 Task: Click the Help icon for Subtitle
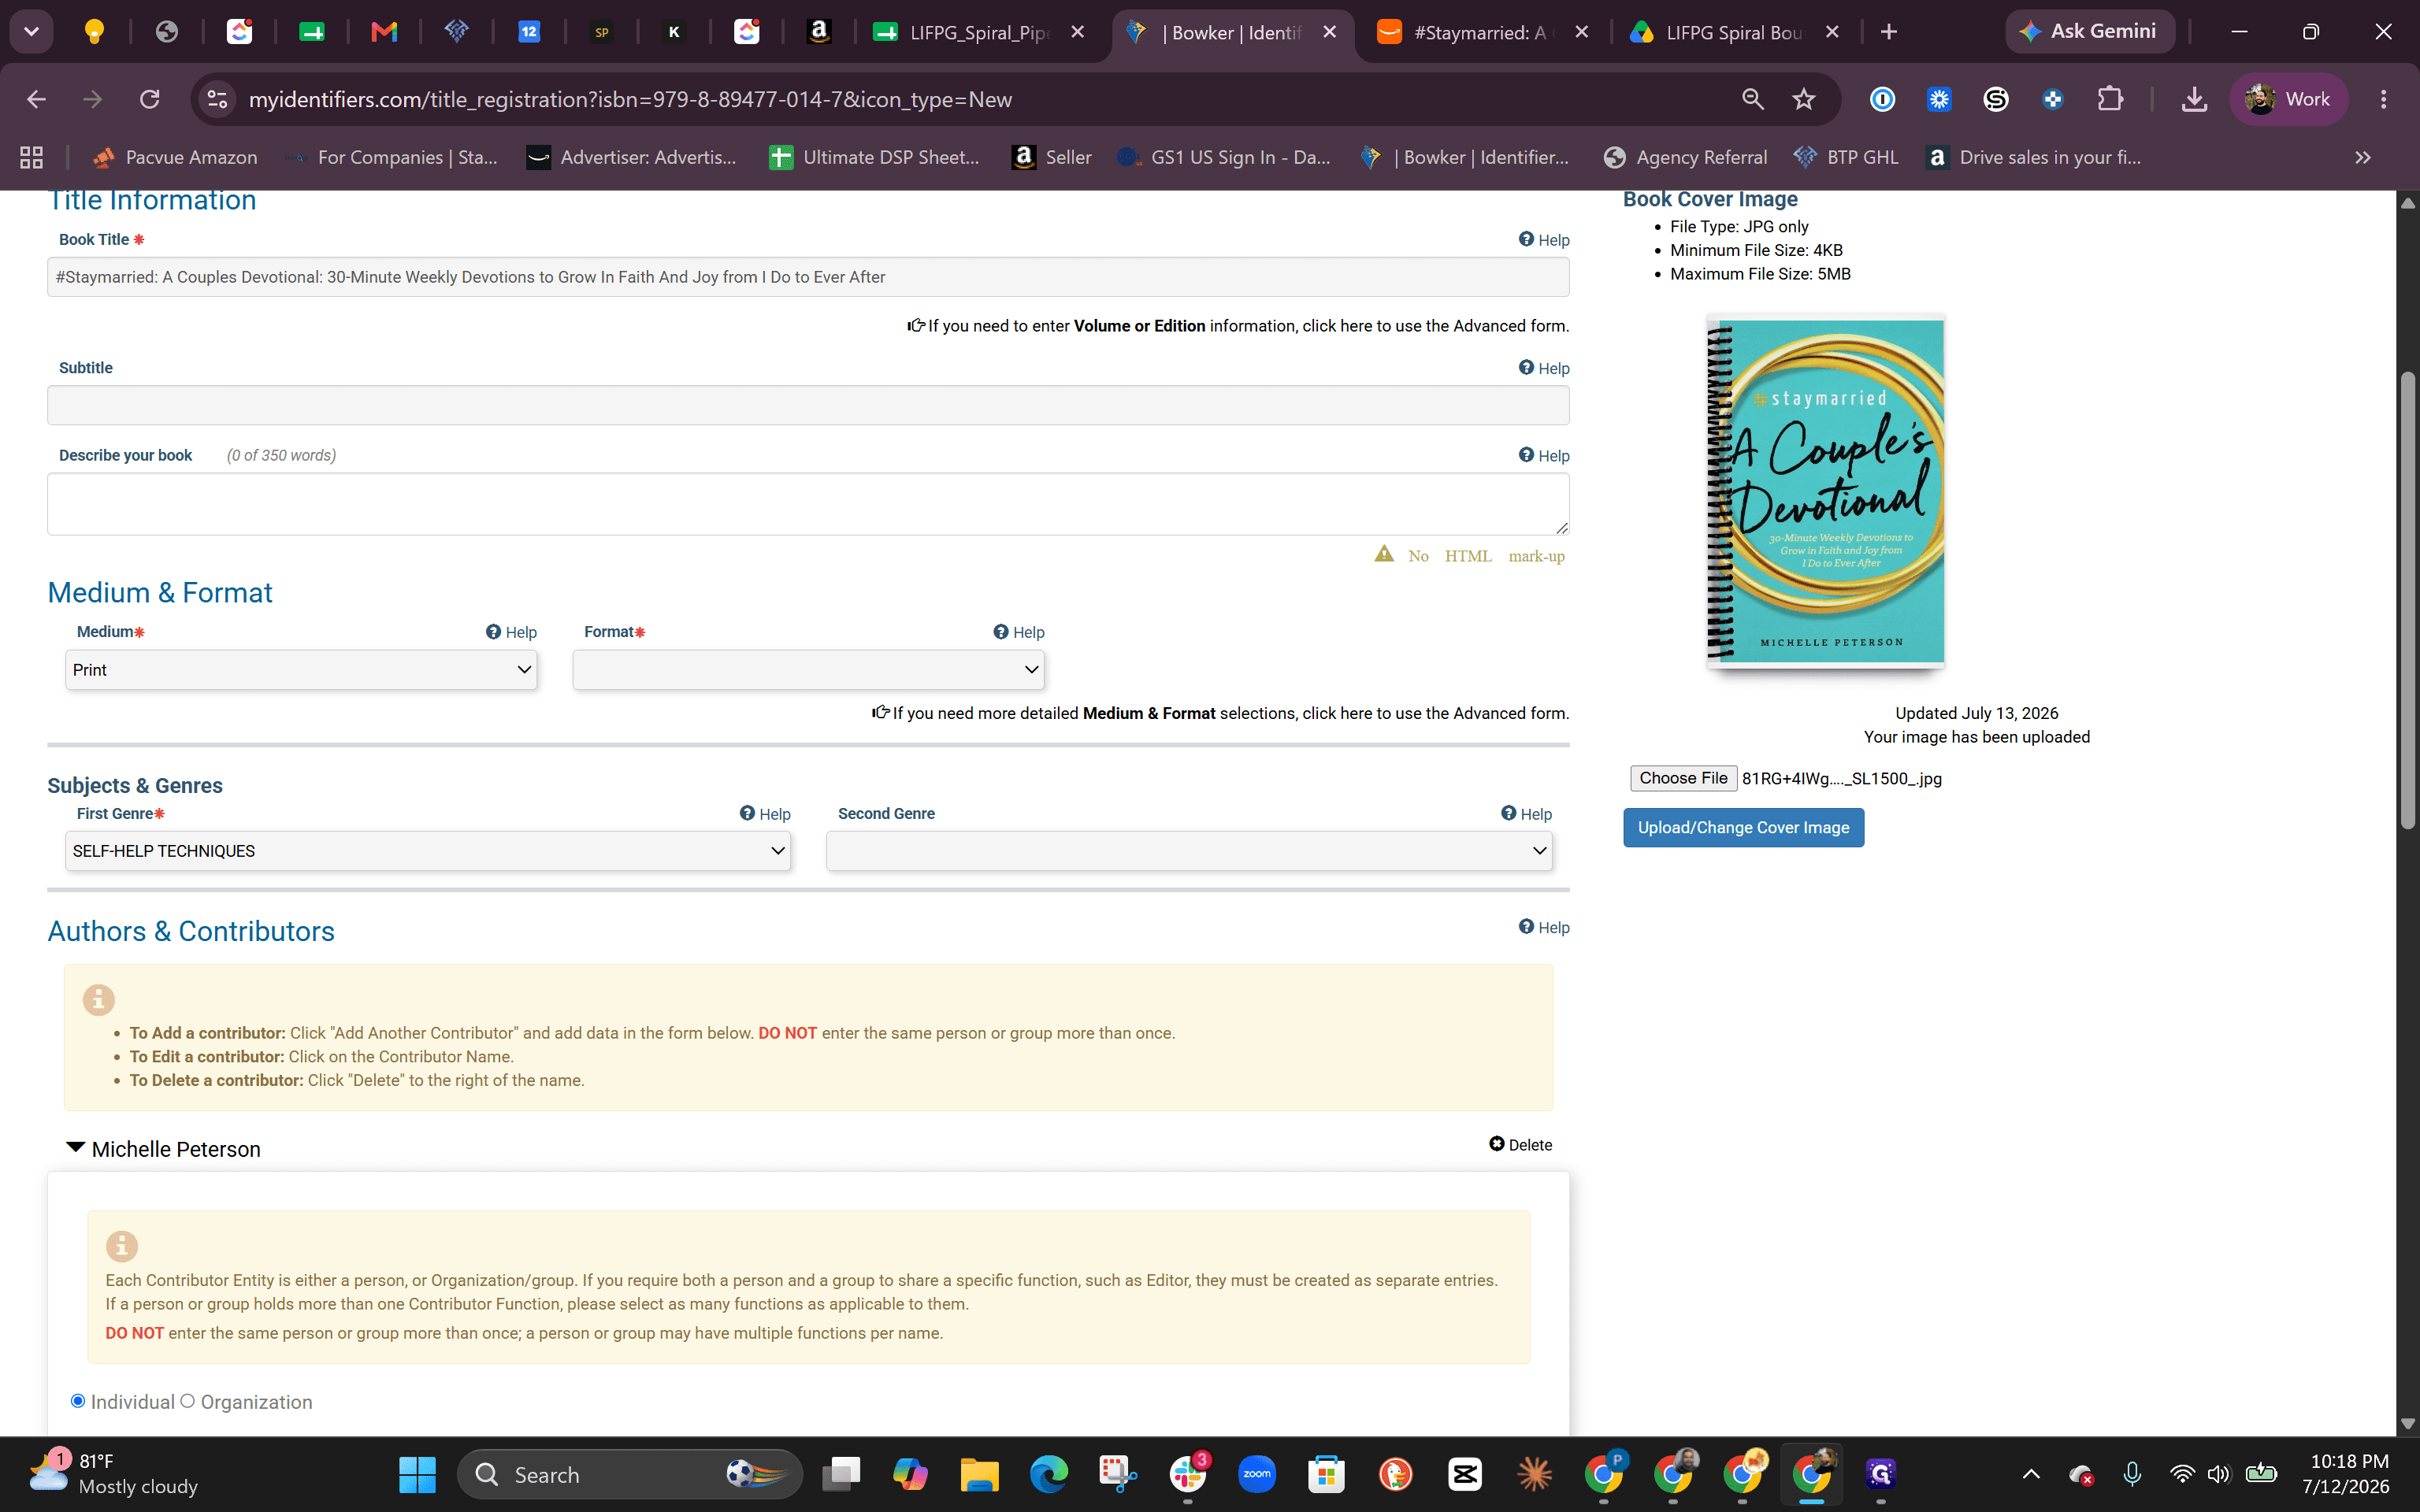[1543, 368]
